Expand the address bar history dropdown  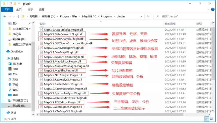point(141,16)
